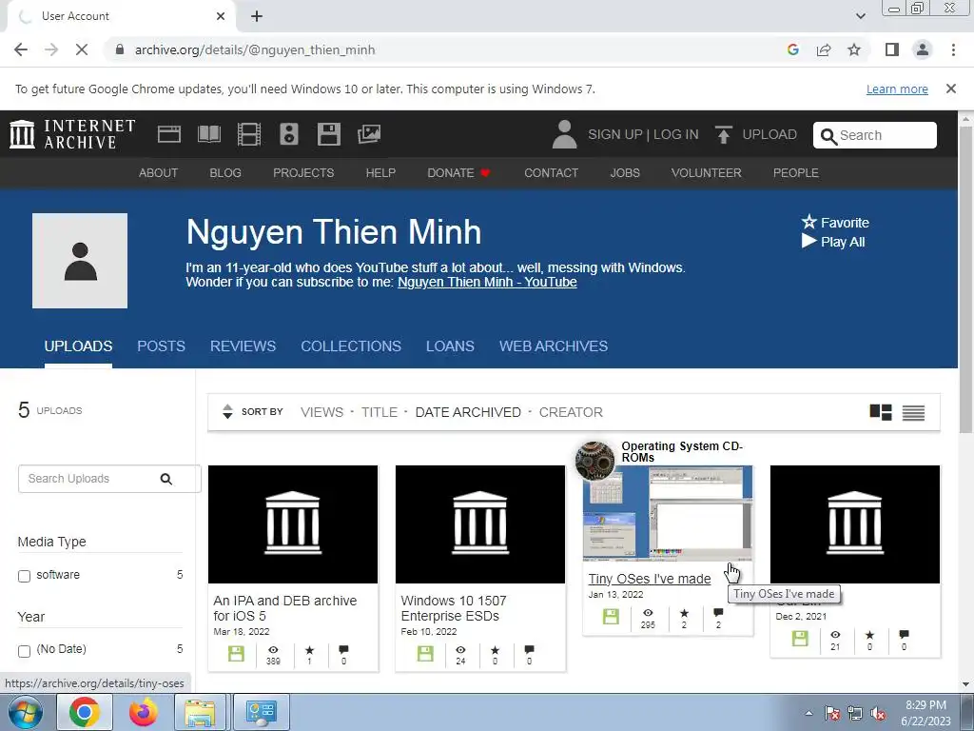
Task: Sort uploads by Date Archived
Action: click(468, 412)
